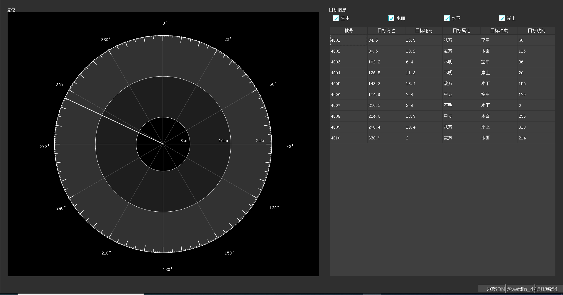Image resolution: width=563 pixels, height=295 pixels.
Task: Click distance value 13.9
Action: click(424, 116)
